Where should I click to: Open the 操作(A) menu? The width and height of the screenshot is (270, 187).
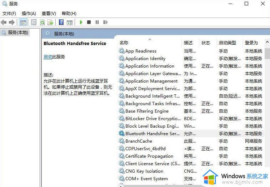(29, 14)
